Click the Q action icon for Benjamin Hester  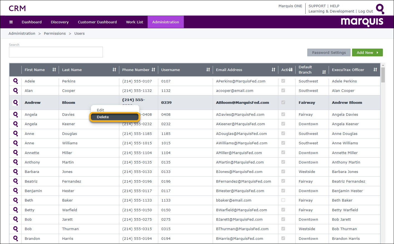coord(16,191)
